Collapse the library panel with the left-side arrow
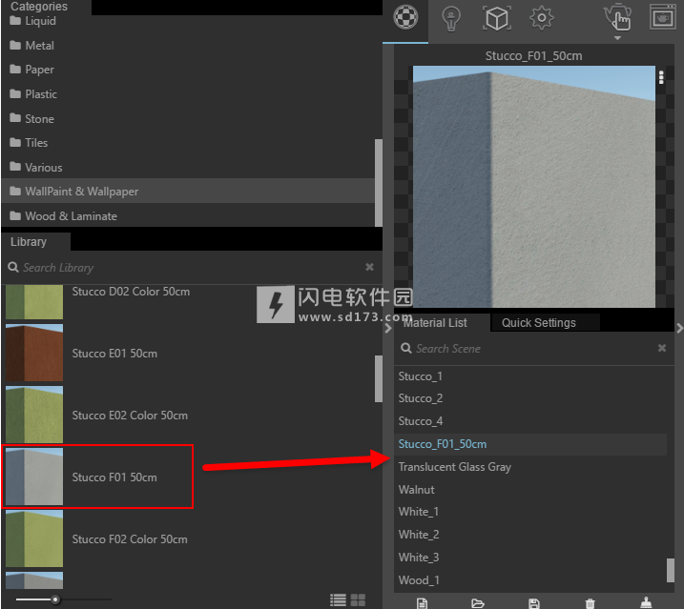Viewport: 684px width, 609px height. tap(388, 328)
